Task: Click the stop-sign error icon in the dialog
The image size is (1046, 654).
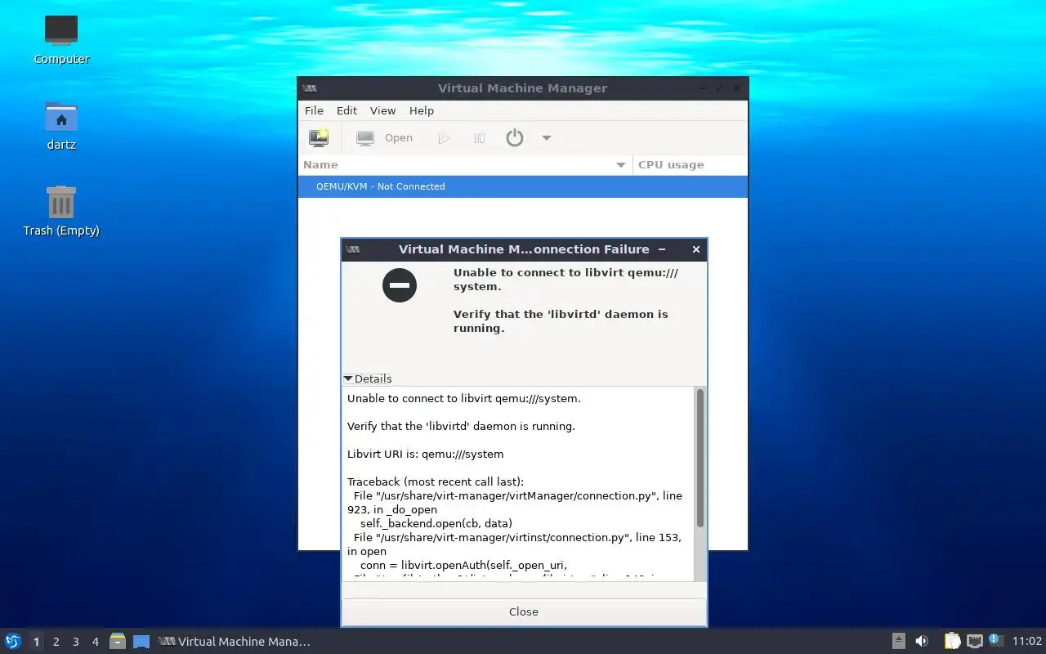Action: point(400,284)
